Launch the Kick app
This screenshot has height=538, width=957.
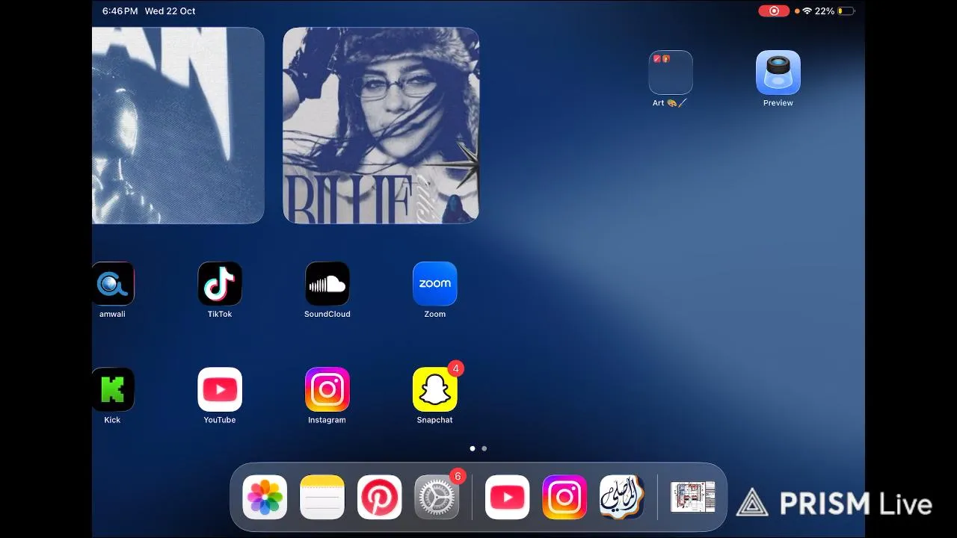pos(113,389)
